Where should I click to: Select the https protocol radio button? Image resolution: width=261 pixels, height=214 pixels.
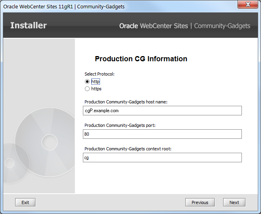tap(87, 89)
